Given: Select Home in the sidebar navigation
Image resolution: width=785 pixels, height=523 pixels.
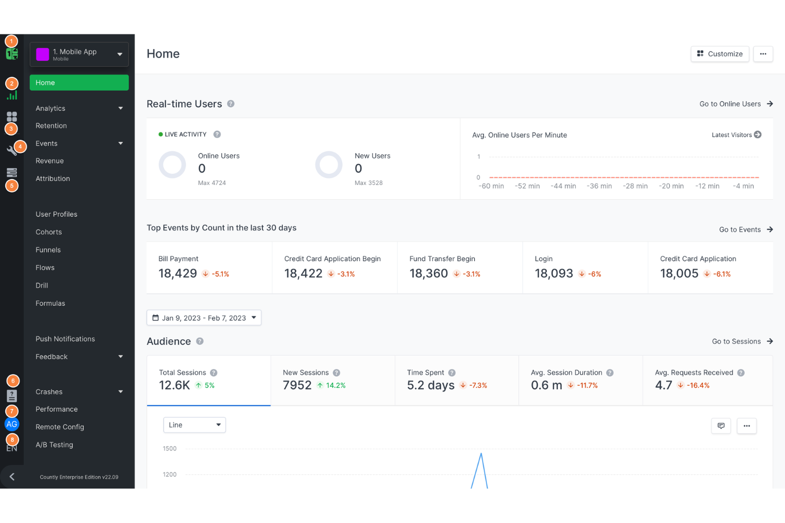Looking at the screenshot, I should 78,83.
